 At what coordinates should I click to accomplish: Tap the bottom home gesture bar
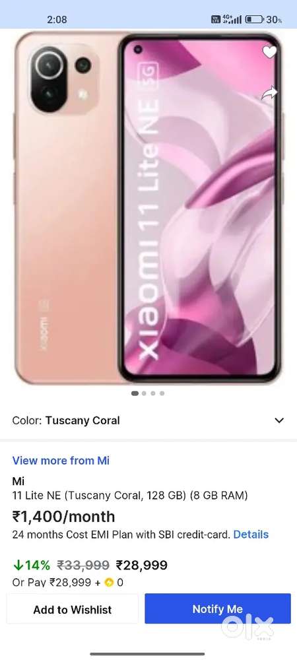coord(148,654)
